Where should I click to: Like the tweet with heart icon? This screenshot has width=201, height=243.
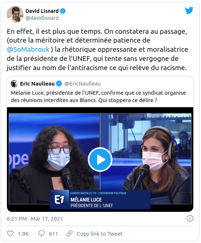[x=10, y=233]
